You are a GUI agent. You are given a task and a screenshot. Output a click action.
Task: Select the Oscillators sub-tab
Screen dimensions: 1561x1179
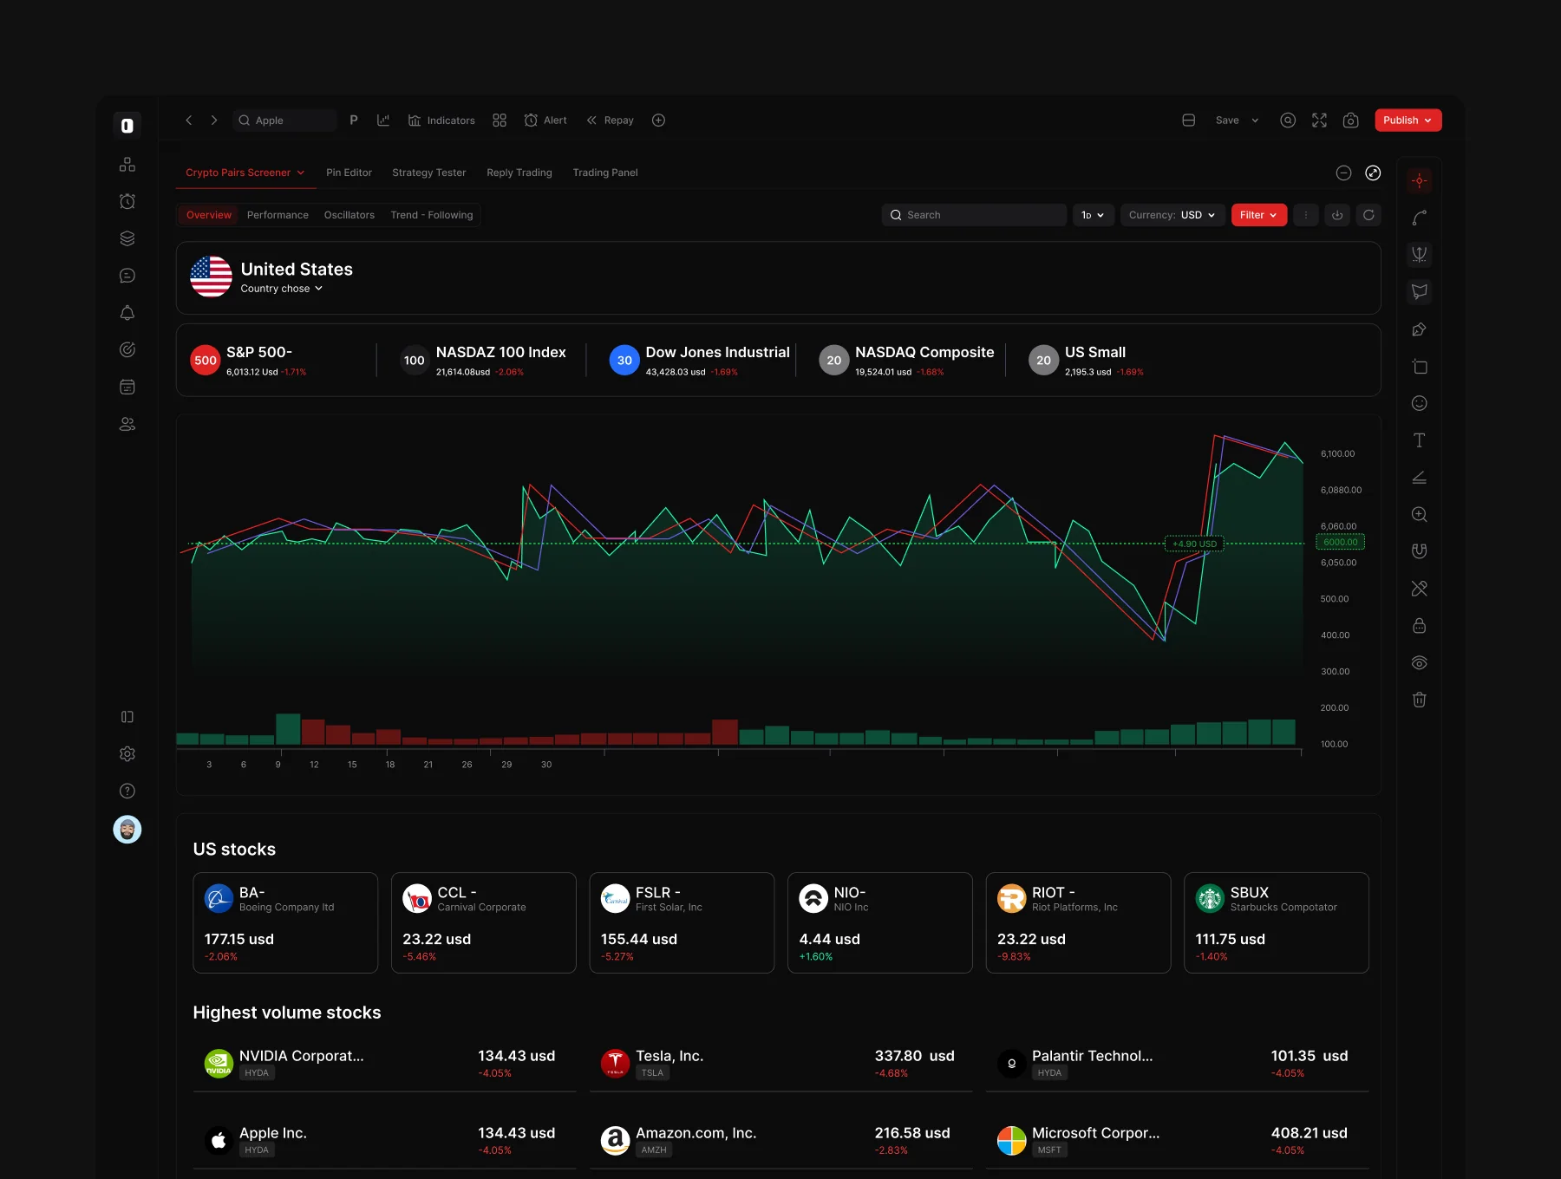[x=349, y=215]
